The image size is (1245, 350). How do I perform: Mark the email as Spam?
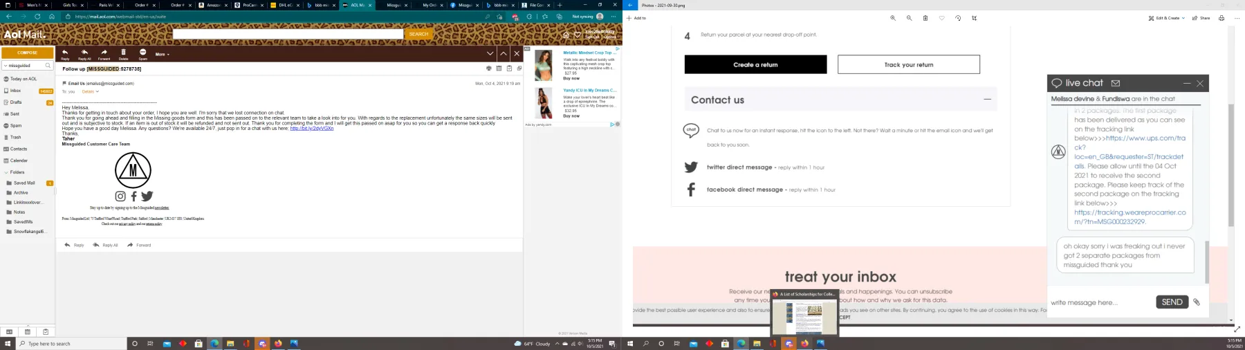[142, 54]
